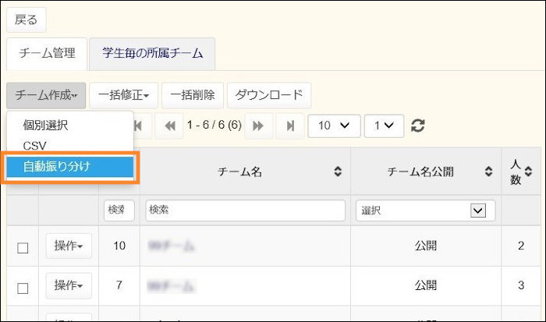Open the 一括修正 dropdown
The width and height of the screenshot is (546, 322).
123,95
